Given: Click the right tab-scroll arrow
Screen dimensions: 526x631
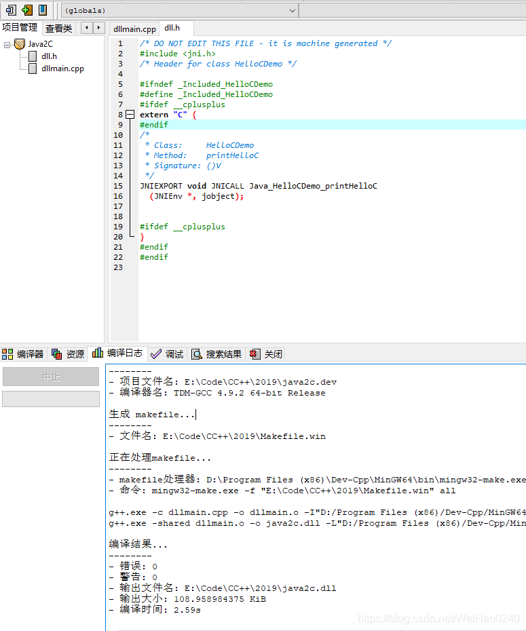Looking at the screenshot, I should coord(98,28).
